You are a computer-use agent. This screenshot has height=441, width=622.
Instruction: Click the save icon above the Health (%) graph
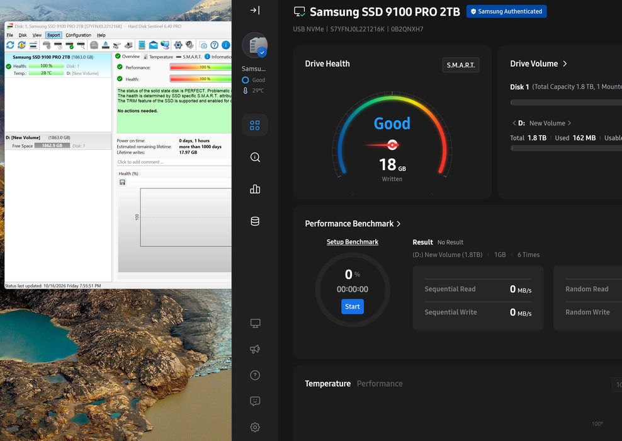point(122,182)
